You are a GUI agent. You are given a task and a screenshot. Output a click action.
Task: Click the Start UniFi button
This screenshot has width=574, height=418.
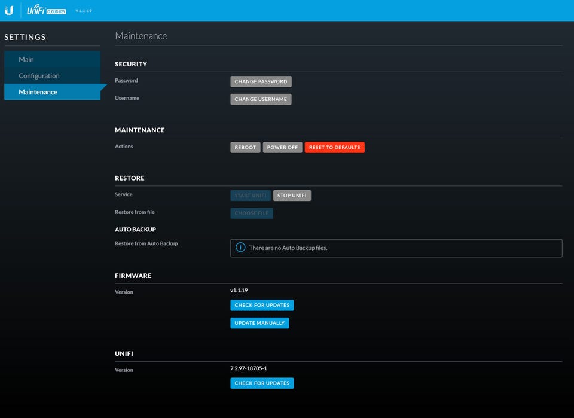pyautogui.click(x=251, y=196)
